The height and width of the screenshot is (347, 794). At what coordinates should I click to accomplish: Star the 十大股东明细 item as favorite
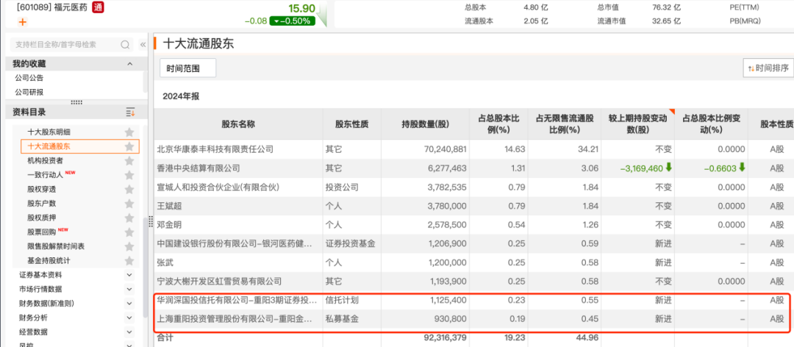(129, 132)
